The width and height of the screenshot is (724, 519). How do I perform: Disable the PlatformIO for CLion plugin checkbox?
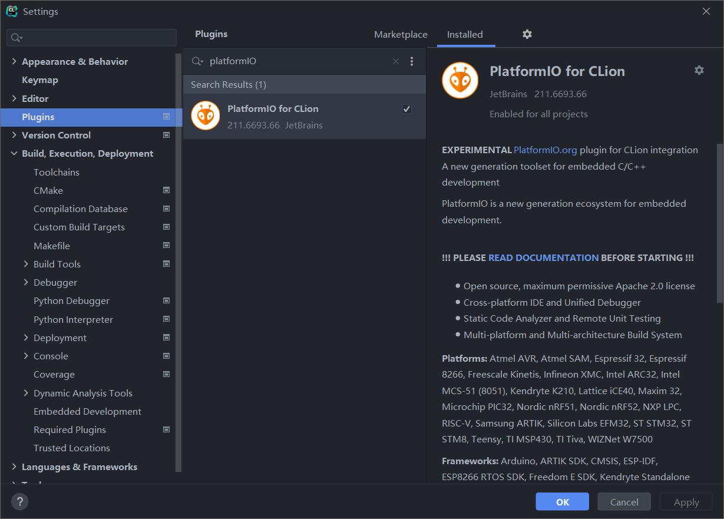(x=406, y=109)
